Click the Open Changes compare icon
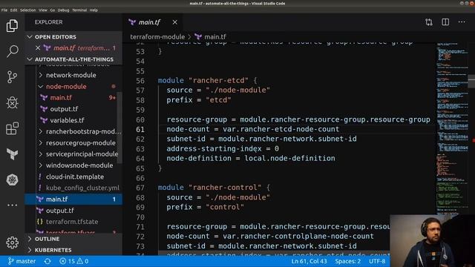475x267 pixels. pyautogui.click(x=429, y=22)
